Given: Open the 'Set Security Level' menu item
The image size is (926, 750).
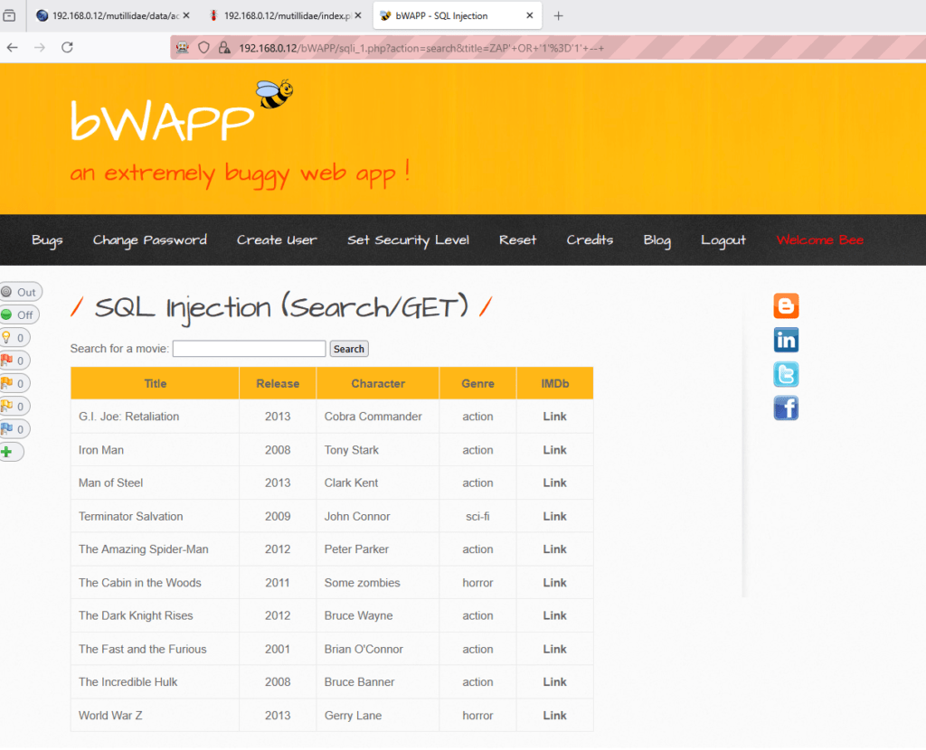Looking at the screenshot, I should pyautogui.click(x=408, y=240).
